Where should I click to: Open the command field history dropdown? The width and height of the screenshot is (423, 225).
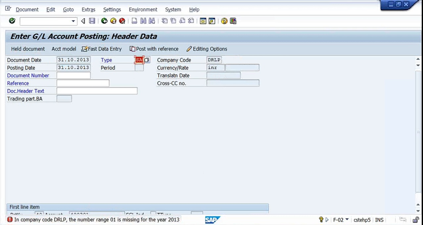[73, 21]
